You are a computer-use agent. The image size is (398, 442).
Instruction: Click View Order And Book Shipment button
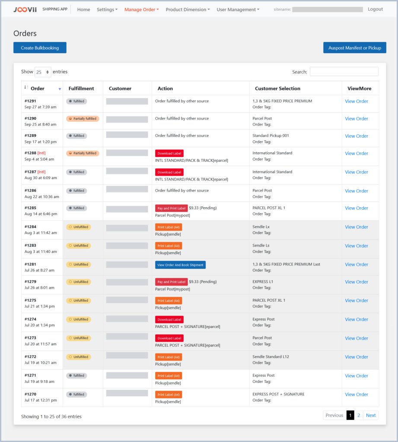(180, 265)
